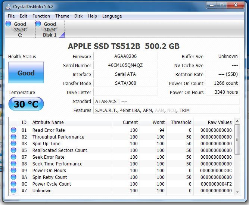Screen dimensions: 249x205
Task: Click the status orb for Spin Retry Count
Action: [x=13, y=177]
